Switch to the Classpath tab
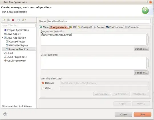The height and width of the screenshot is (120, 154). (x=85, y=27)
